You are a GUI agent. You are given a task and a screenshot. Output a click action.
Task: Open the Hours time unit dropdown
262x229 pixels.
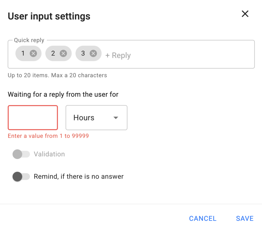[x=96, y=118]
